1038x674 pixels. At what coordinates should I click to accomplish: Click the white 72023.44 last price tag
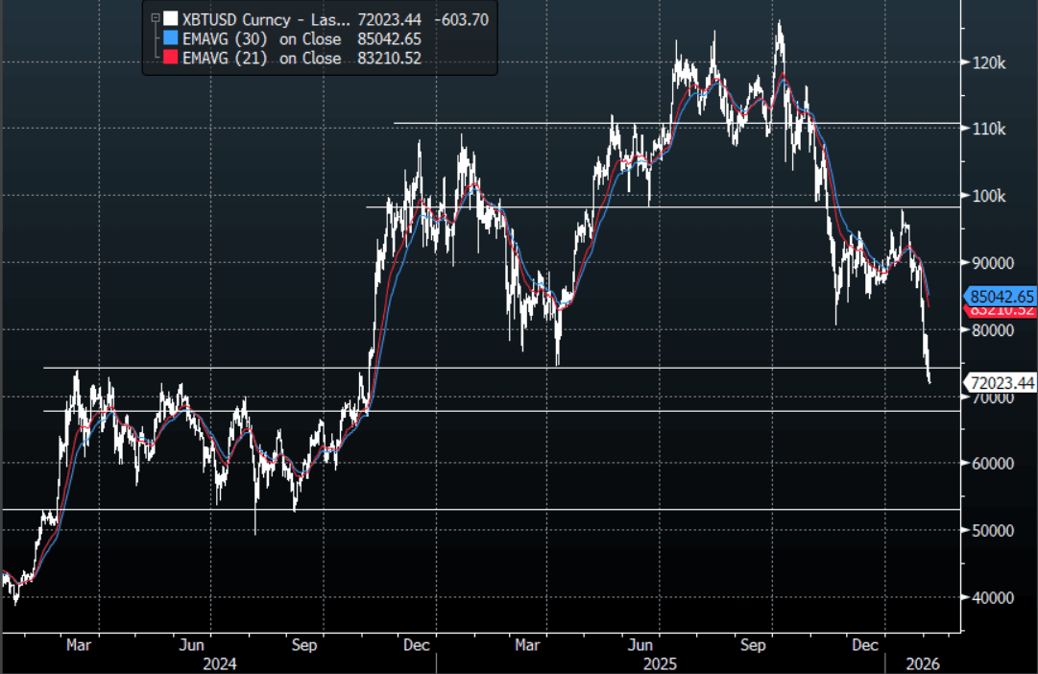[x=1001, y=383]
